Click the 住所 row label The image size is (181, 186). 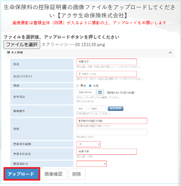coord(16,129)
